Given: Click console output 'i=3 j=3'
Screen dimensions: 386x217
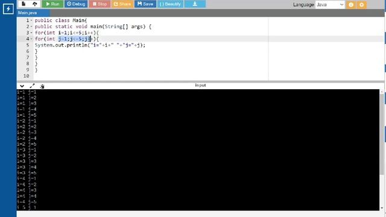Looking at the screenshot, I should (x=27, y=161).
